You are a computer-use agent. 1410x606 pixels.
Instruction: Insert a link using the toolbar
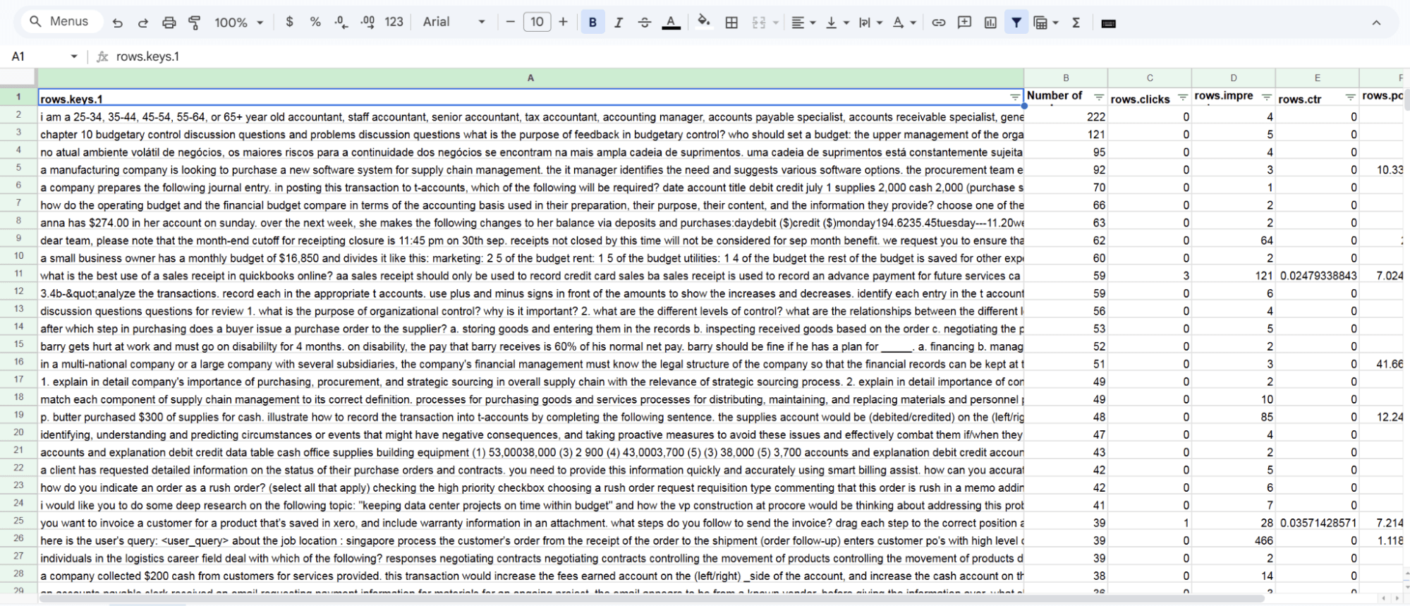click(938, 23)
